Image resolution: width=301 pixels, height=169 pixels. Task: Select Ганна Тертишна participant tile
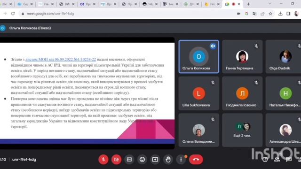pyautogui.click(x=242, y=56)
